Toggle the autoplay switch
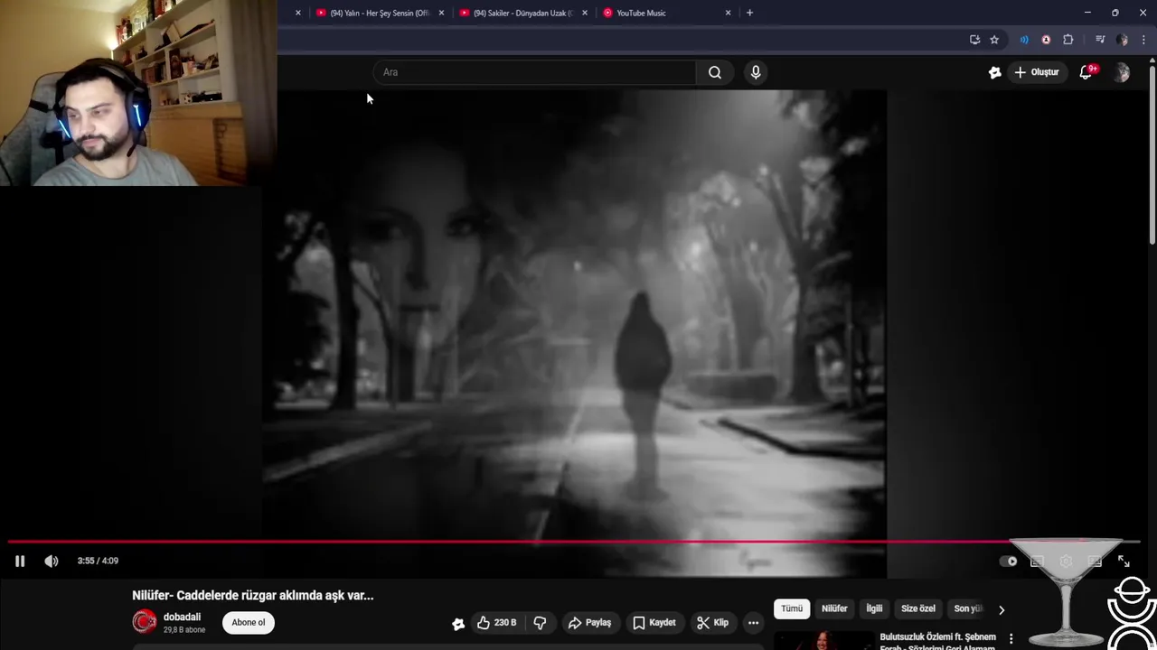 (x=1008, y=561)
